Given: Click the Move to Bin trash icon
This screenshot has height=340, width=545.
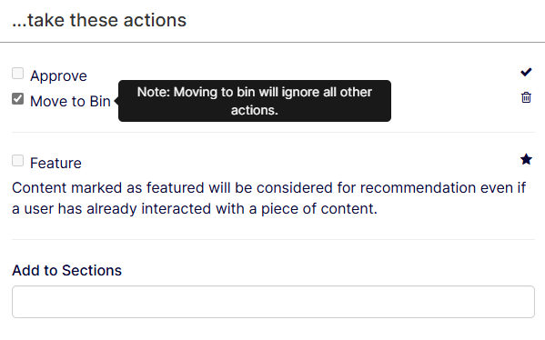Looking at the screenshot, I should click(x=526, y=97).
